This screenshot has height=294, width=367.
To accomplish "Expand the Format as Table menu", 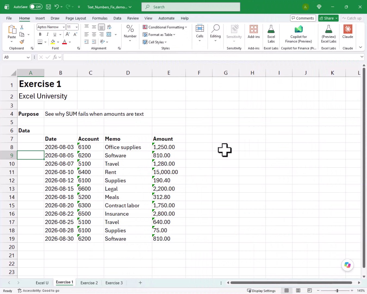I will pos(159,35).
